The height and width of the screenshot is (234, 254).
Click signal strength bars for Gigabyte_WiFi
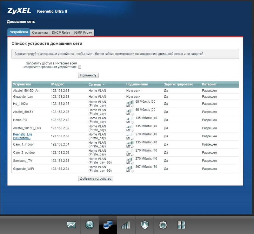[x=130, y=167]
